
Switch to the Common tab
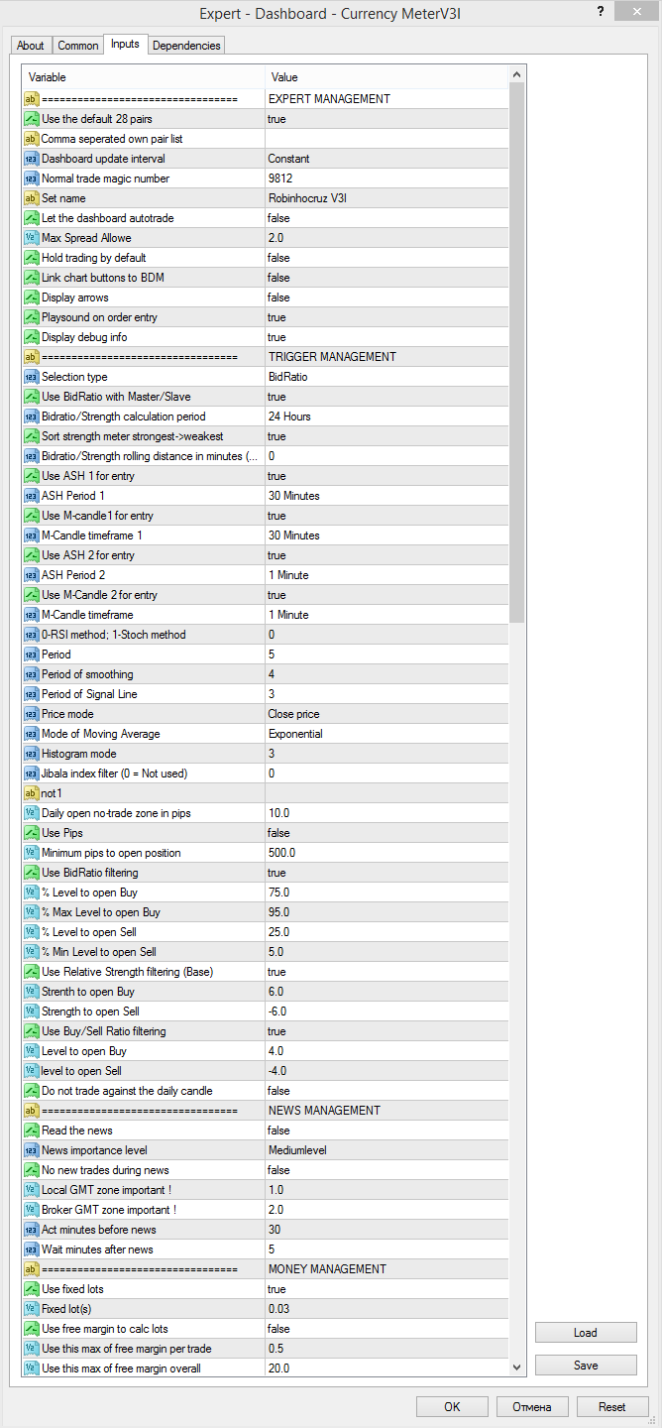[78, 46]
